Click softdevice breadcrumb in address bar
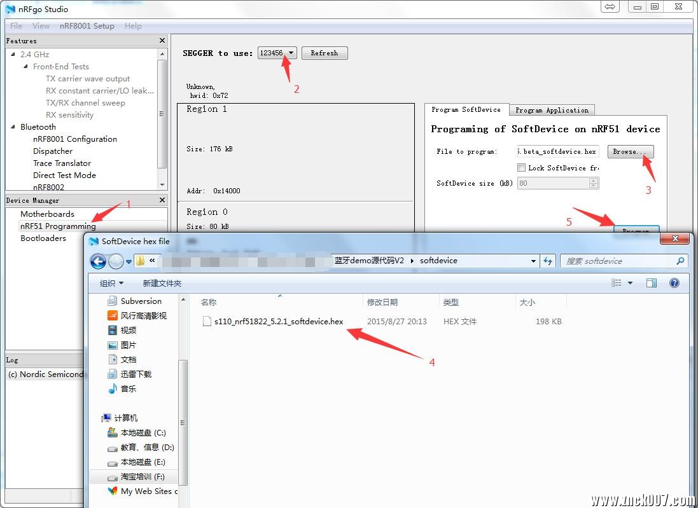Screen dimensions: 698x508 (x=438, y=261)
